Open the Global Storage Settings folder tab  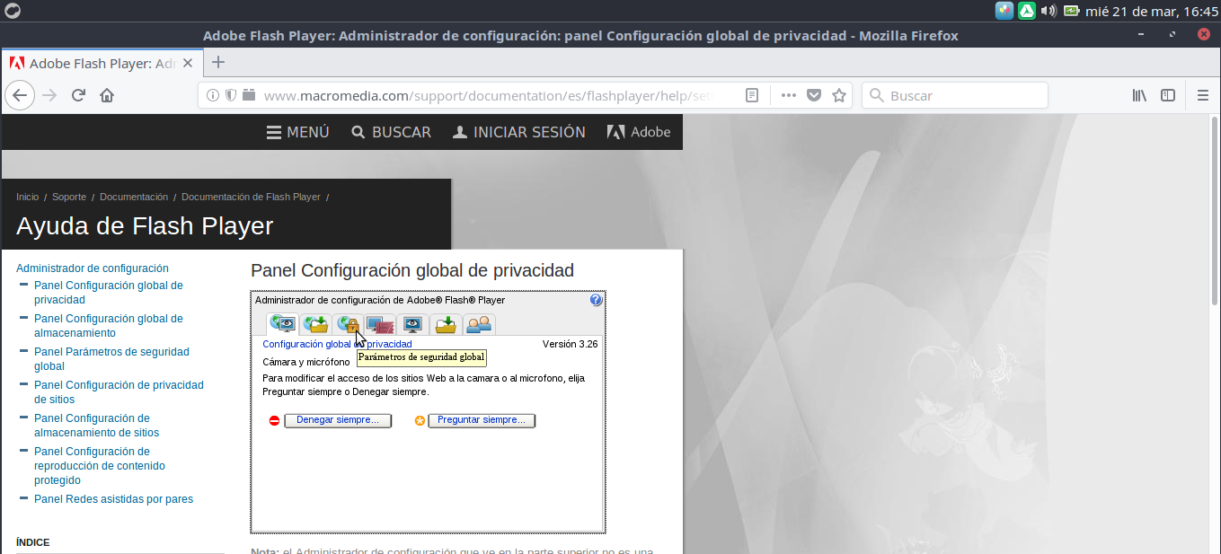tap(315, 325)
